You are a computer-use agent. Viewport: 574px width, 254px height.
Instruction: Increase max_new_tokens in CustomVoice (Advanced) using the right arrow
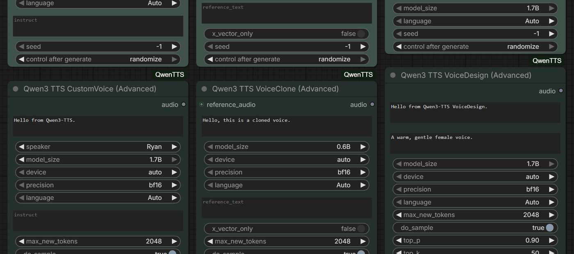point(174,241)
